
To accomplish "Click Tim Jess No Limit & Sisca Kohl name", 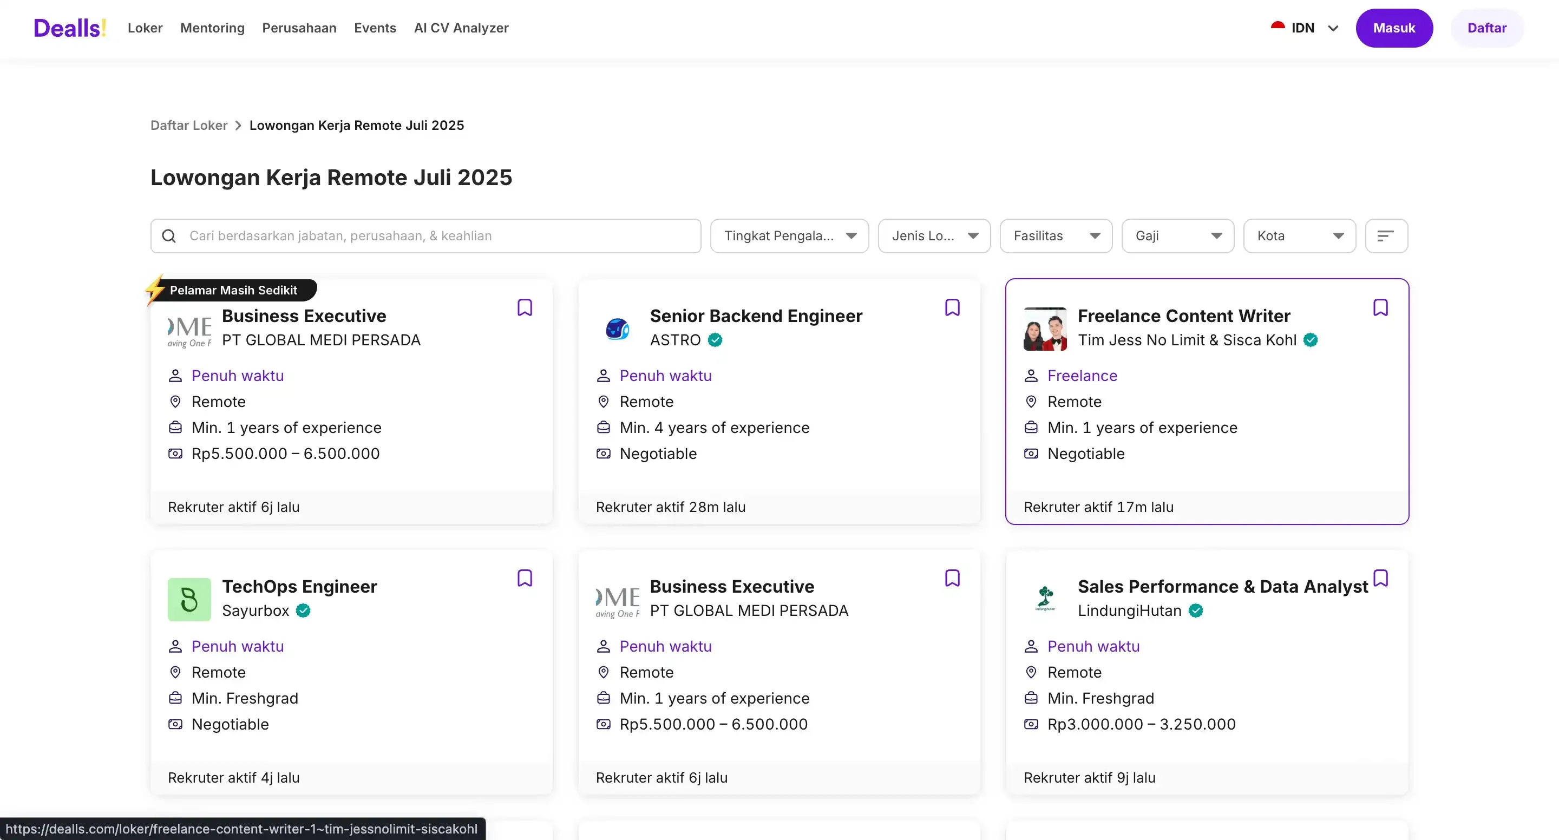I will [1187, 340].
